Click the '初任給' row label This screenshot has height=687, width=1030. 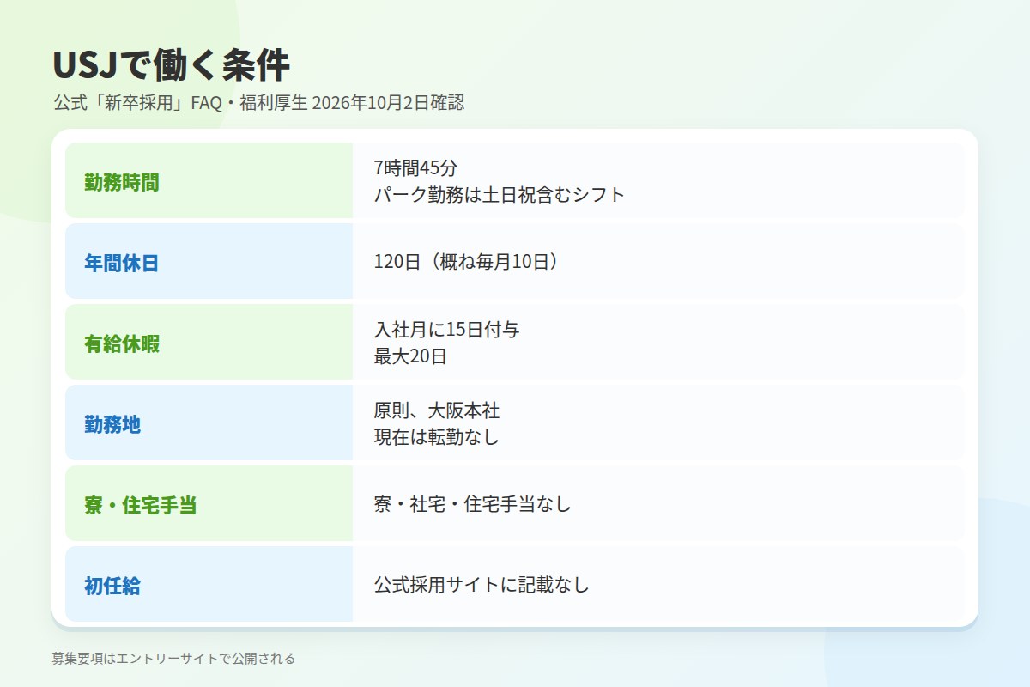click(112, 586)
